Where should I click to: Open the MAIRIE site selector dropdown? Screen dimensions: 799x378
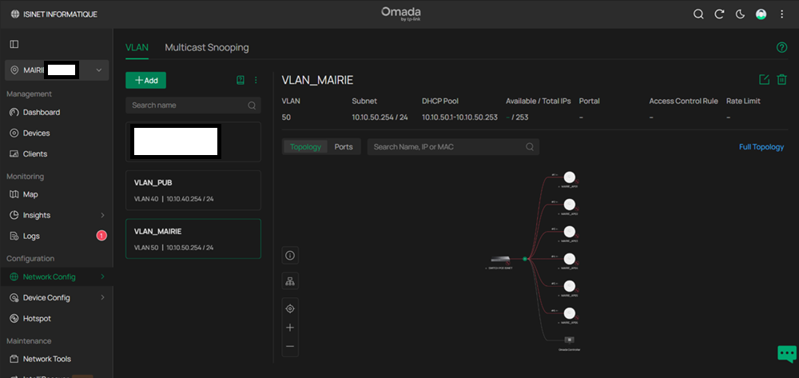(57, 70)
